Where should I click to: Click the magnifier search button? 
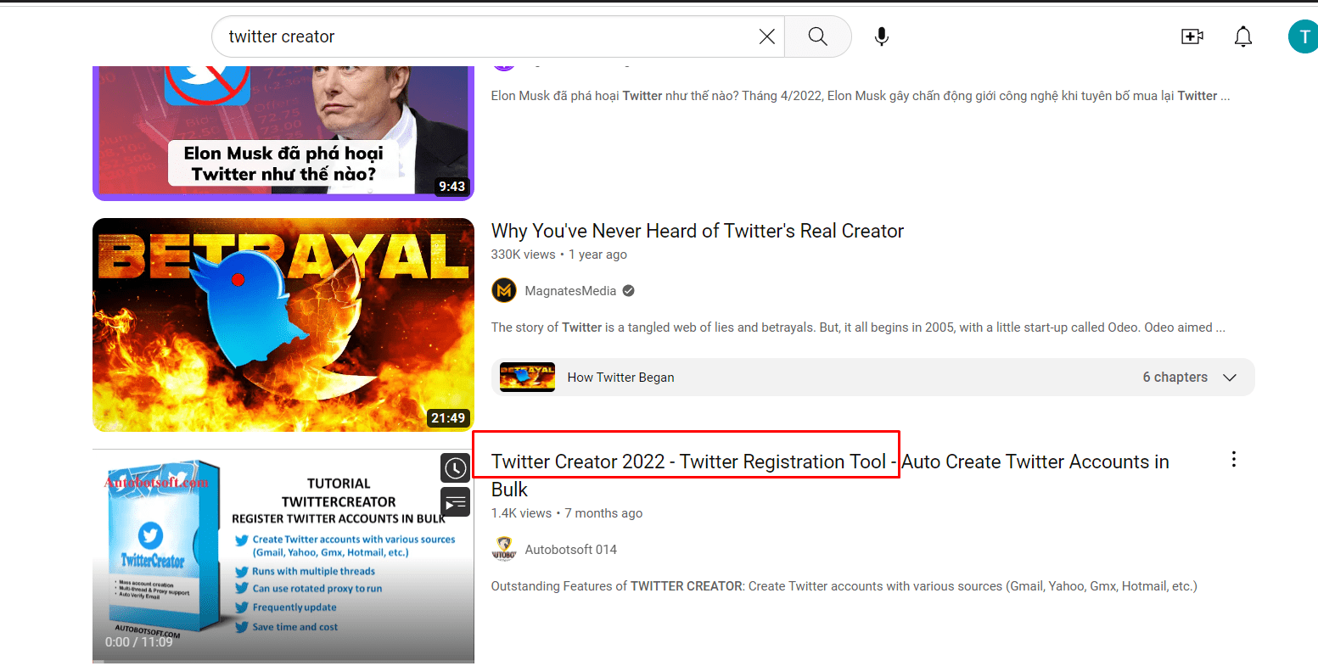(817, 36)
